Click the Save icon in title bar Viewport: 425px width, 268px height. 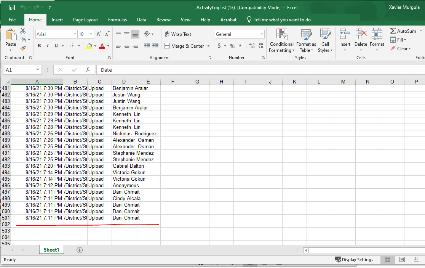12,8
